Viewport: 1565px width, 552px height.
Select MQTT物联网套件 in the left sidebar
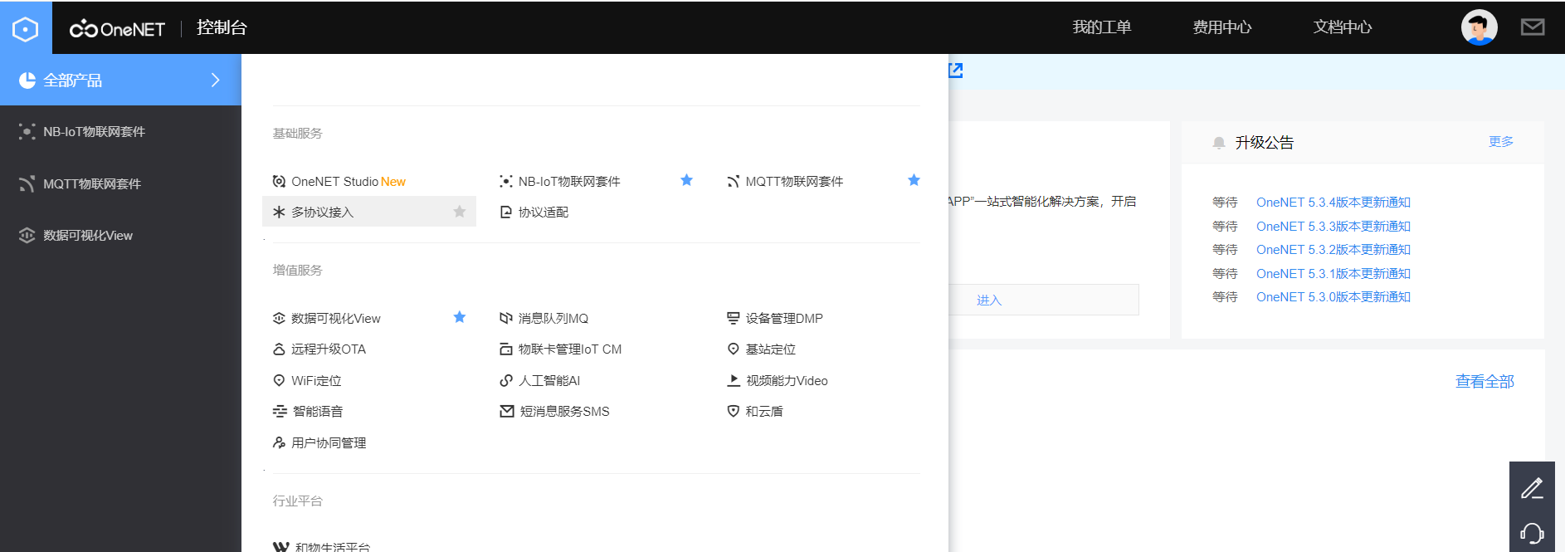120,183
